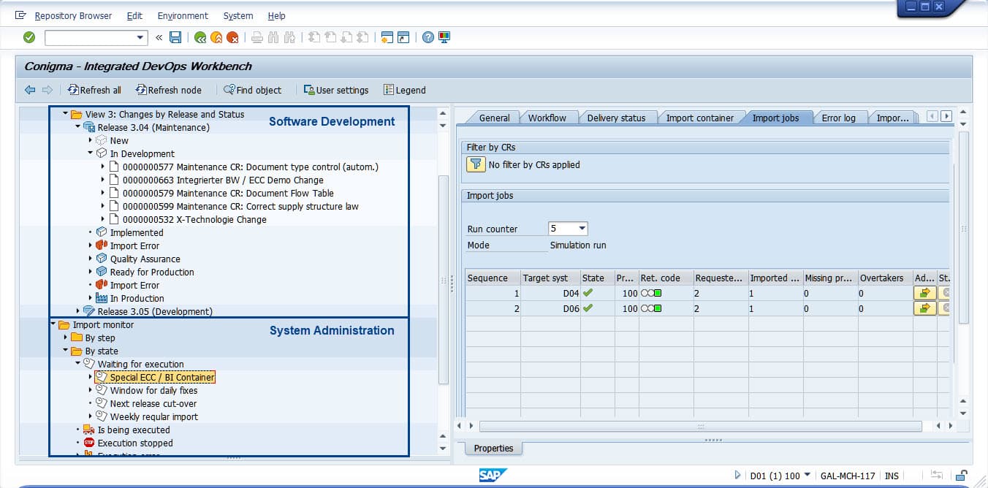Click the red Cancel icon
988x488 pixels.
(232, 37)
